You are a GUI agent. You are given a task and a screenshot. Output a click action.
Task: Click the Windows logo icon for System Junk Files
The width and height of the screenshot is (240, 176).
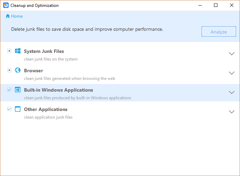point(18,51)
